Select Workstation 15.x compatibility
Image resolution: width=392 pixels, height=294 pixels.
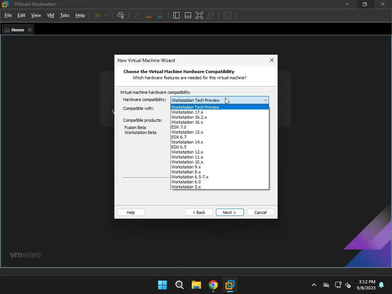click(x=219, y=132)
